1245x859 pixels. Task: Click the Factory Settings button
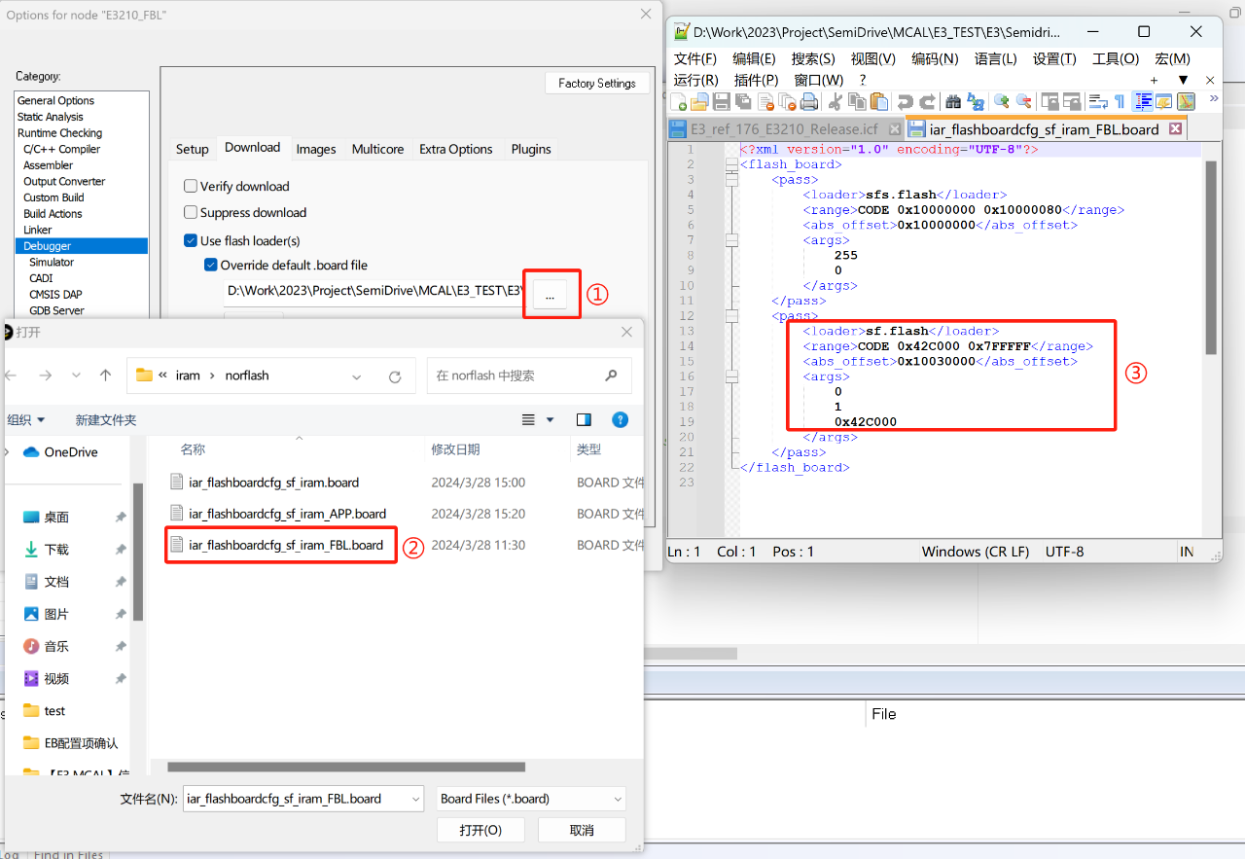(x=596, y=83)
